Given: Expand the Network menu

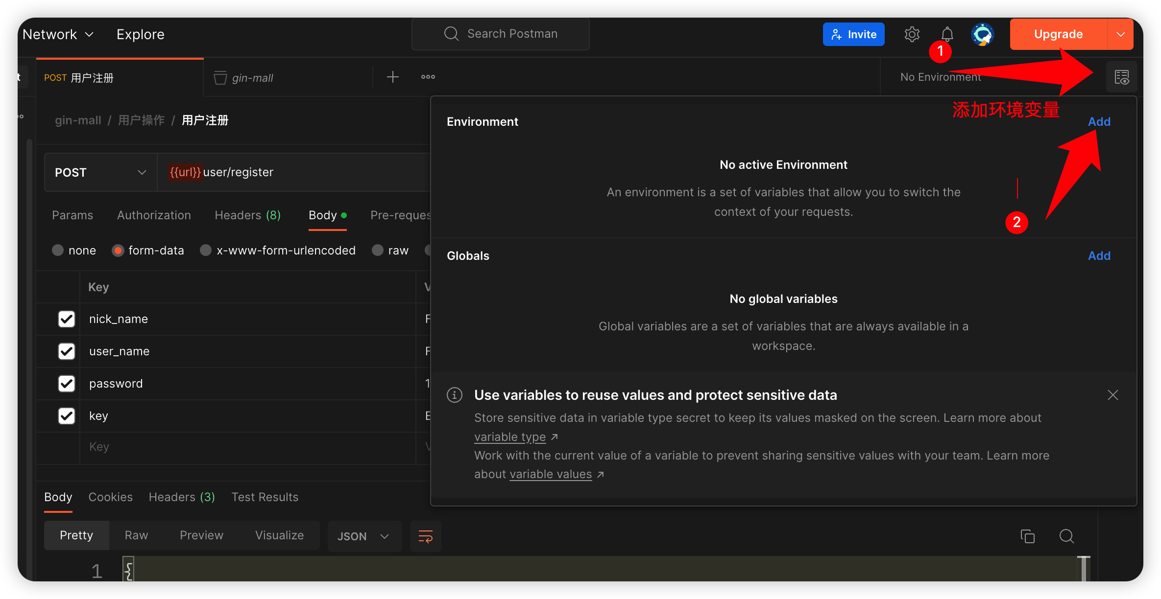Looking at the screenshot, I should pyautogui.click(x=58, y=34).
